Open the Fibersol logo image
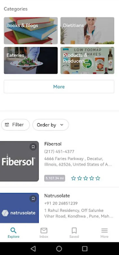The height and width of the screenshot is (255, 119). click(x=19, y=161)
